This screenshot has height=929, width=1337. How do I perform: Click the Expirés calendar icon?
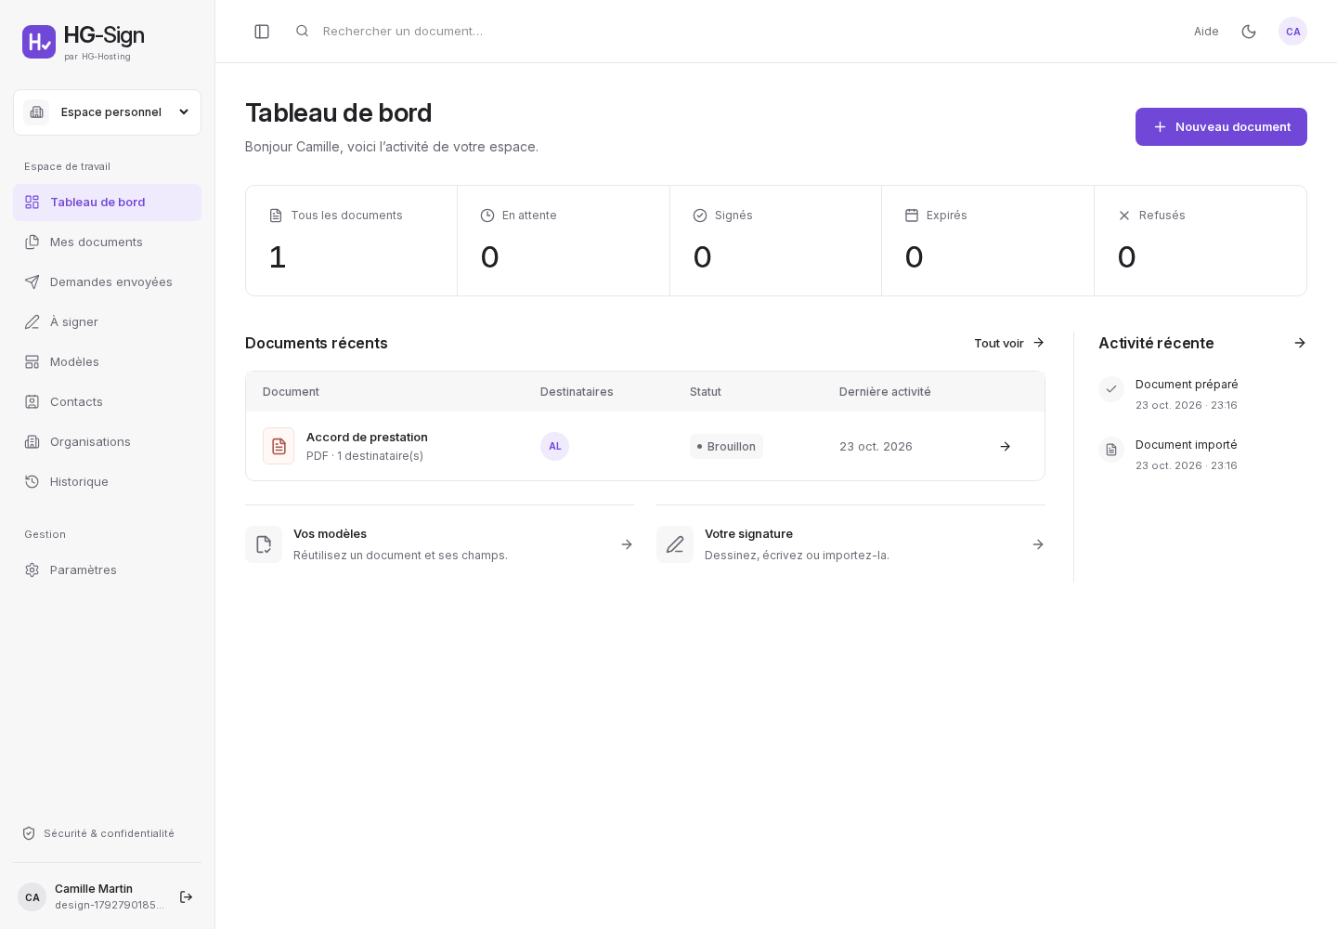pos(912,216)
